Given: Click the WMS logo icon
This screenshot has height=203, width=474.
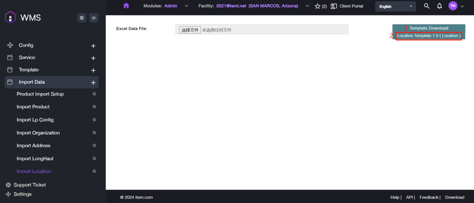Looking at the screenshot, I should tap(10, 17).
